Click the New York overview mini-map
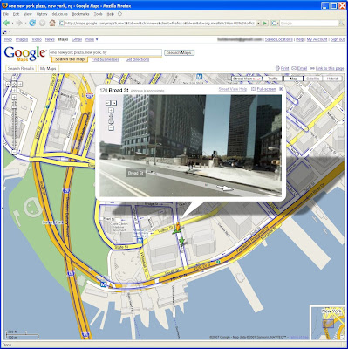Viewport: 348px width, 349px height. pyautogui.click(x=328, y=323)
